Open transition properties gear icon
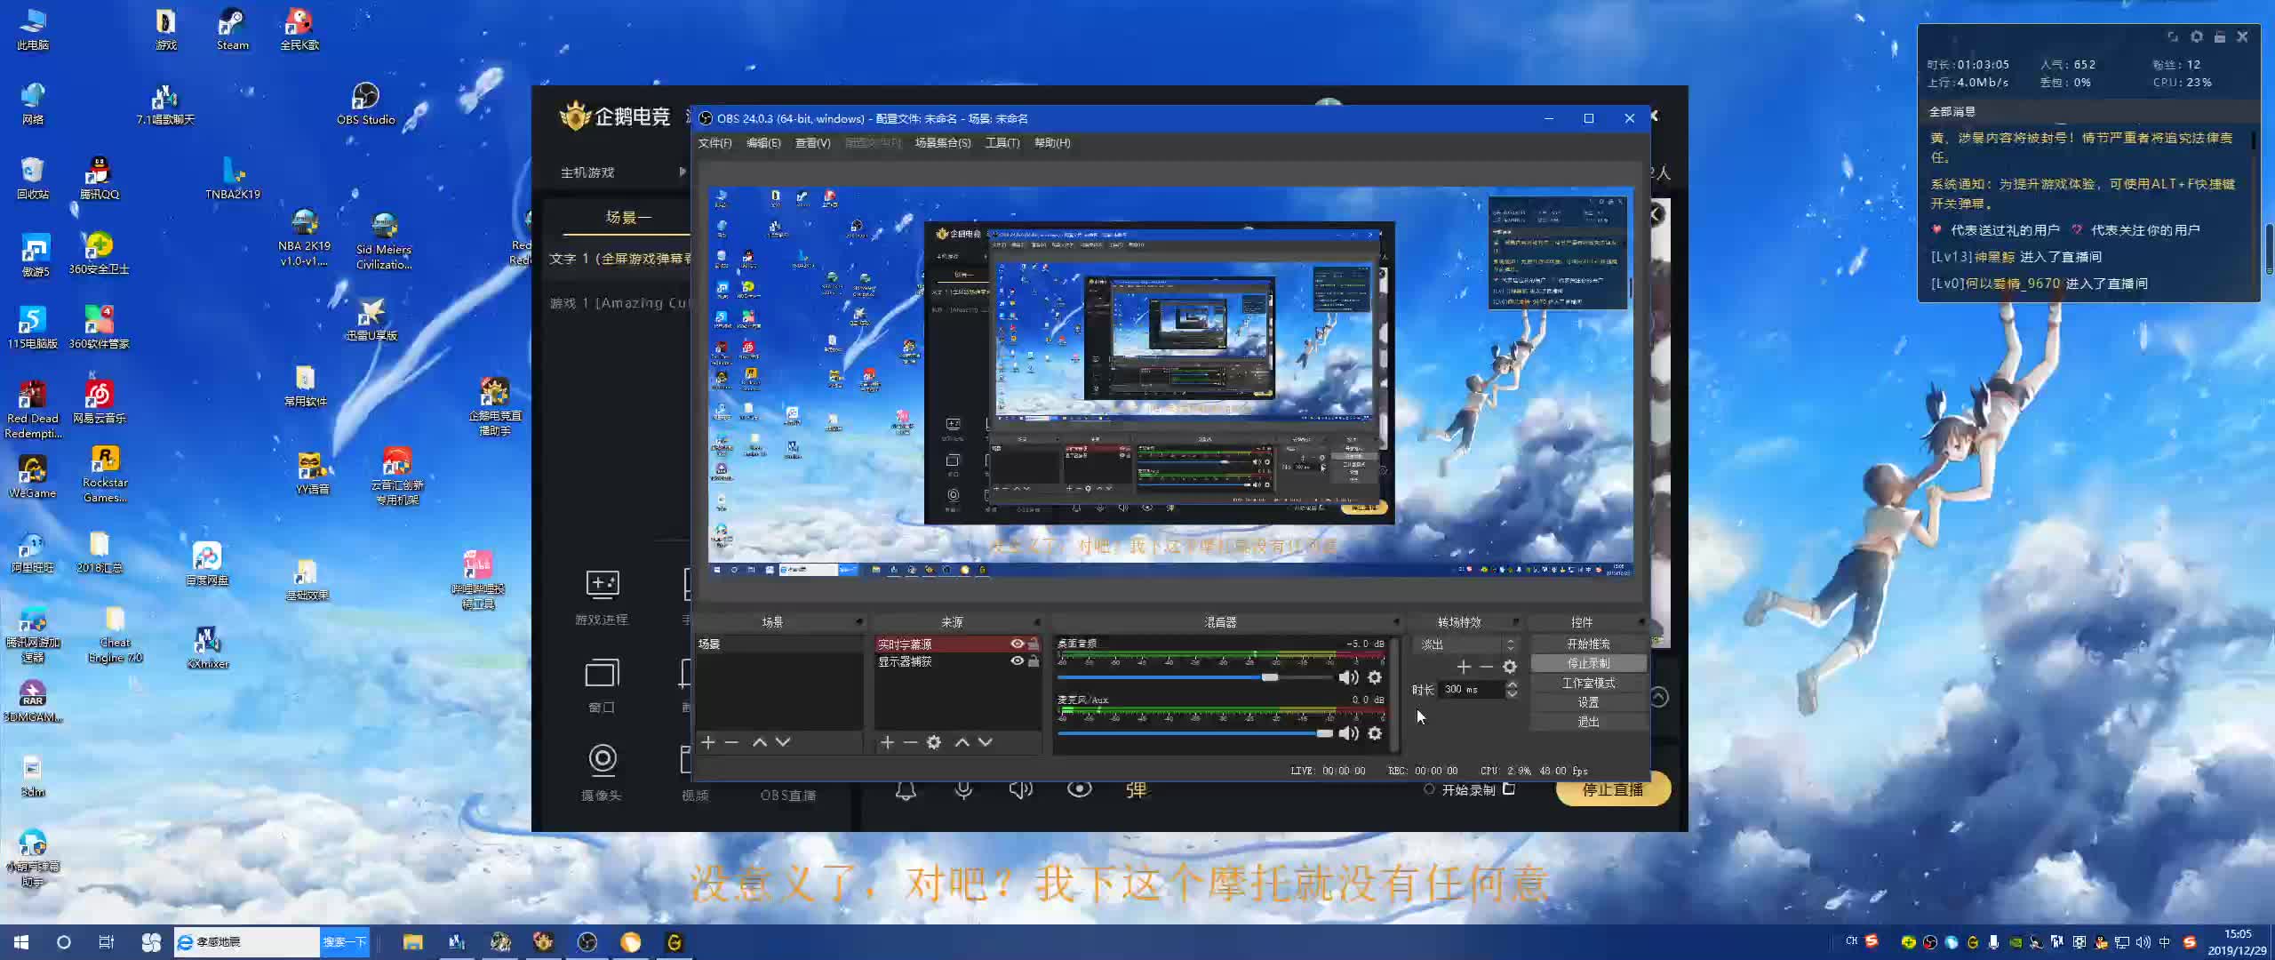 1510,667
